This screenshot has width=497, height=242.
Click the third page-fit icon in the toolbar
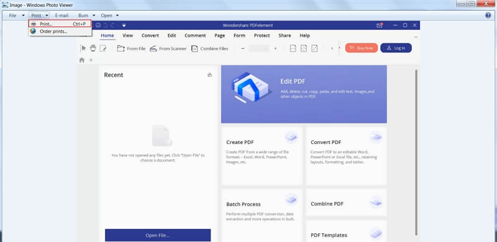[314, 48]
